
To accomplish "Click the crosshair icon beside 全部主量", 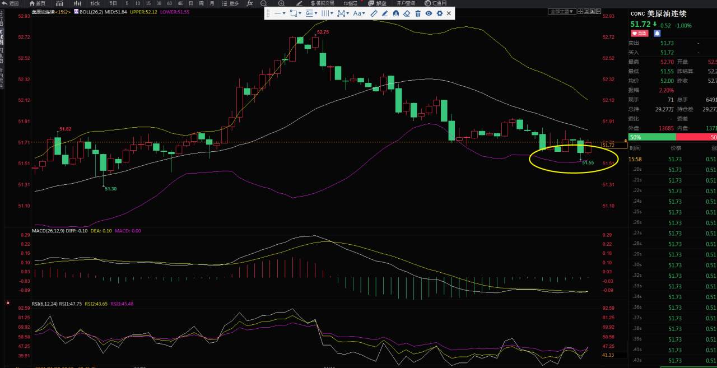I will point(580,11).
